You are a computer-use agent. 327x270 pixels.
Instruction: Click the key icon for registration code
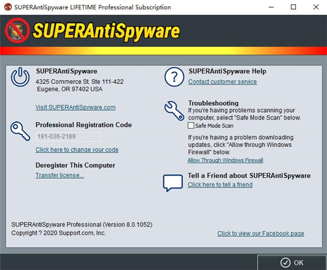click(20, 131)
